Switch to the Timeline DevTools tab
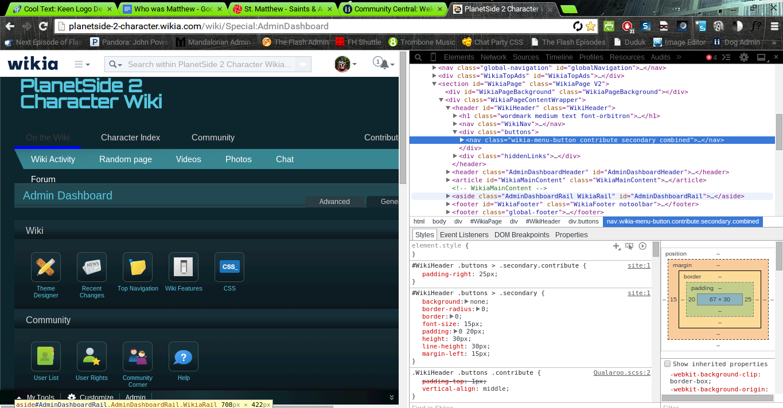The height and width of the screenshot is (408, 783). 559,57
